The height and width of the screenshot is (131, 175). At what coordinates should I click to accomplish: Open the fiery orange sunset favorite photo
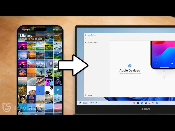coord(31,55)
